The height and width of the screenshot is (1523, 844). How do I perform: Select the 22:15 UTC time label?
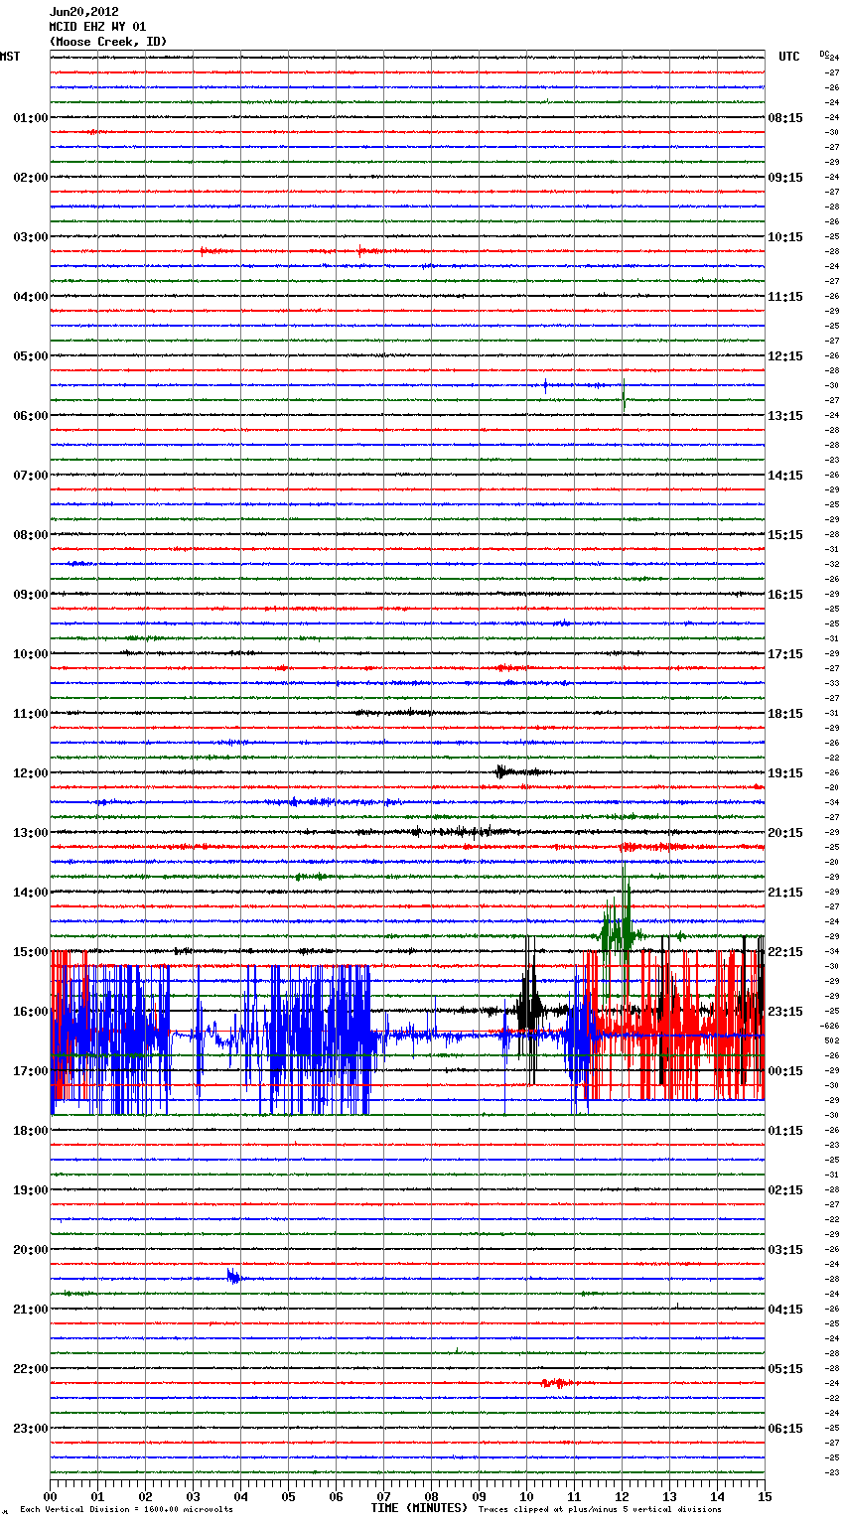coord(785,952)
